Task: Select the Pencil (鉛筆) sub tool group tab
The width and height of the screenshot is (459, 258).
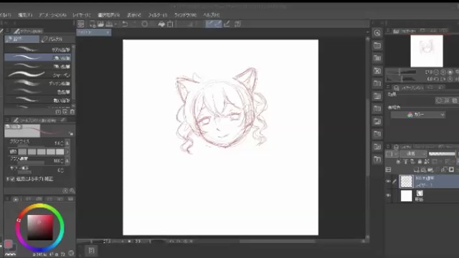Action: point(22,39)
